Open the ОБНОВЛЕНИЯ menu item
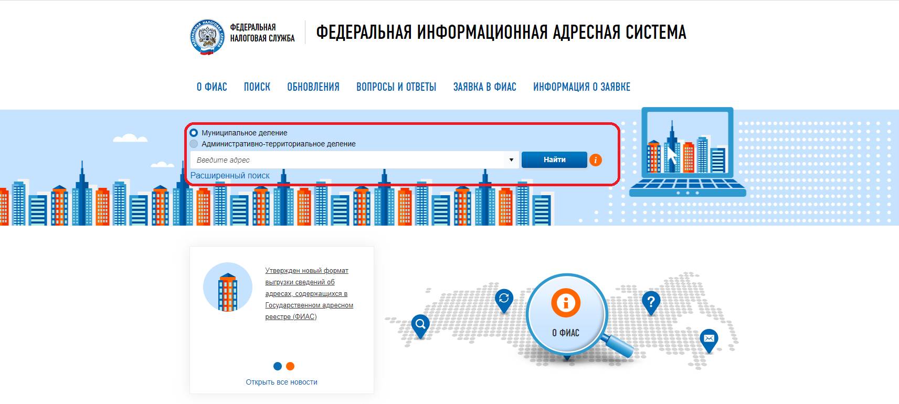Screen dimensions: 899x404 tap(313, 87)
